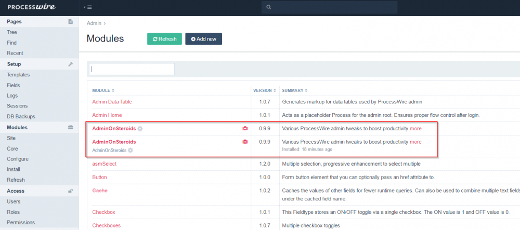Click the Access unlock icon
The width and height of the screenshot is (520, 230).
(x=70, y=191)
